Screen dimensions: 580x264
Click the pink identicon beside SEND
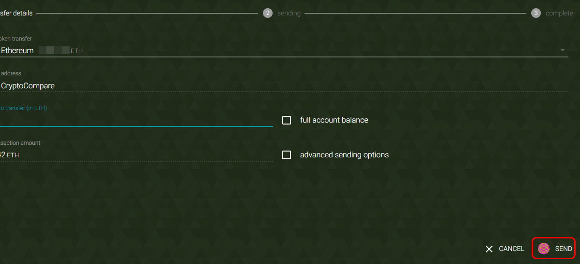coord(544,249)
